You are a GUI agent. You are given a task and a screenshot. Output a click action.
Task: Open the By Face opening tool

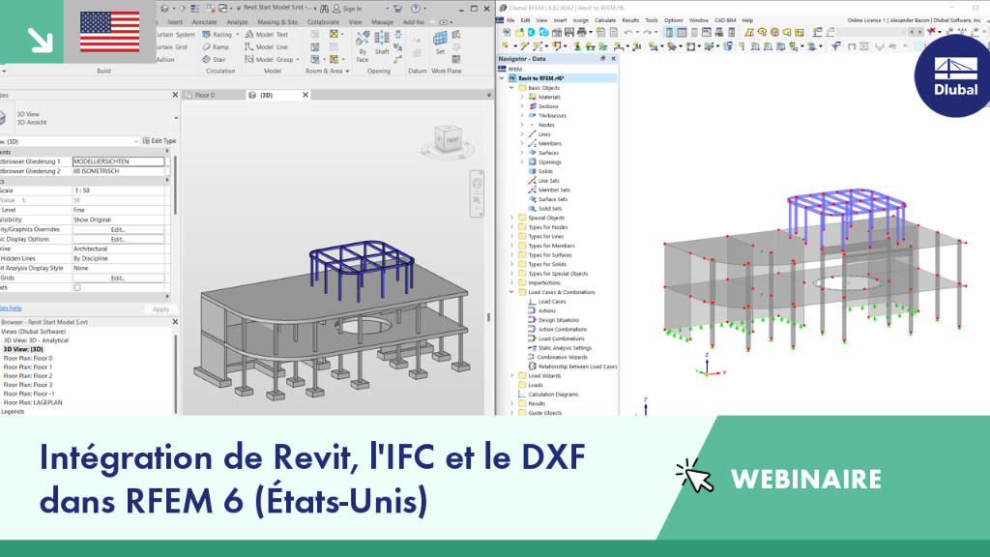[363, 46]
